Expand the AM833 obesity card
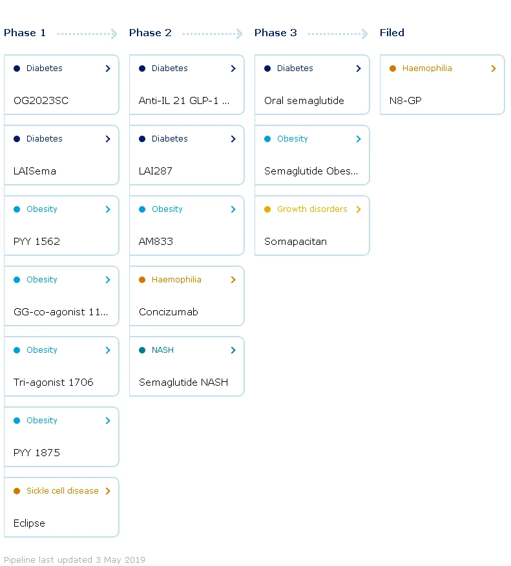The height and width of the screenshot is (566, 511). tap(187, 225)
